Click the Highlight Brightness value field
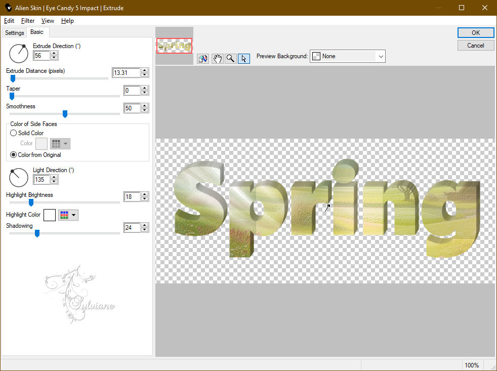The height and width of the screenshot is (371, 497). (132, 196)
